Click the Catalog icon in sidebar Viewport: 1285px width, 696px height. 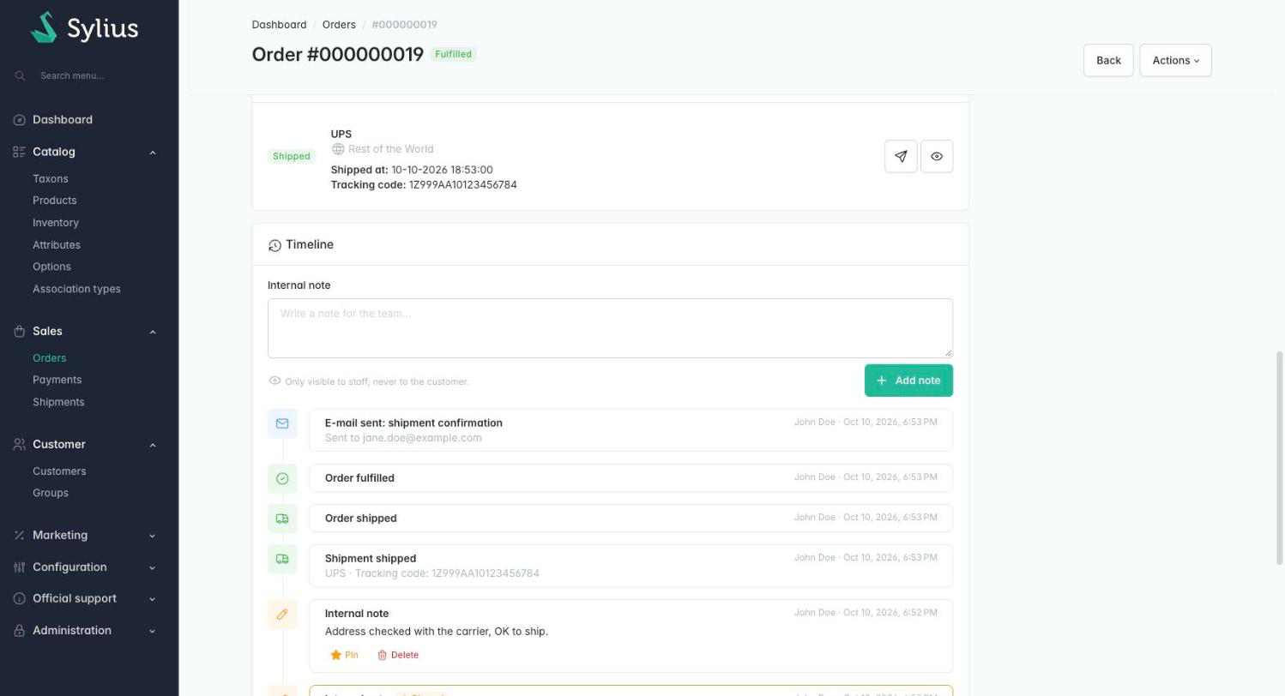coord(20,152)
